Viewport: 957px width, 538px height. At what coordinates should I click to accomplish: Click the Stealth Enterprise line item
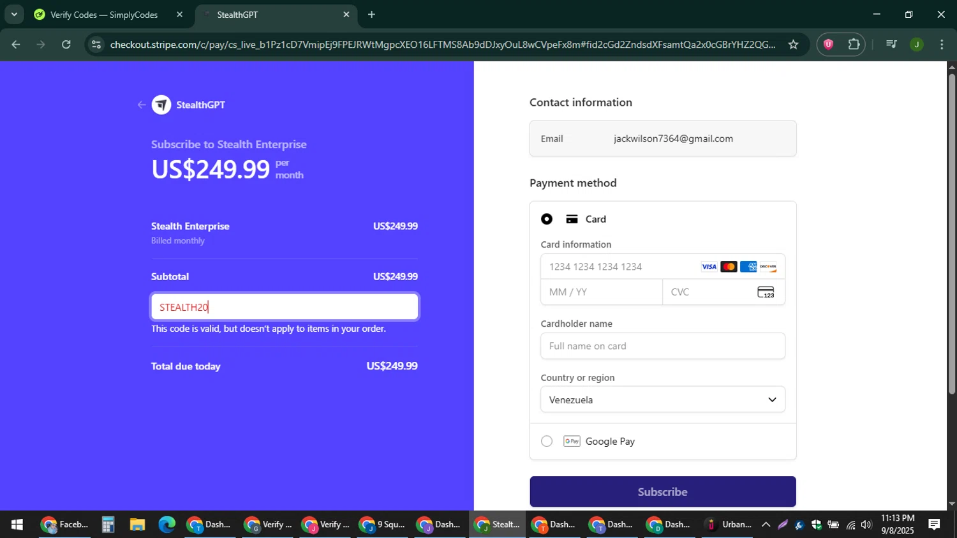[x=285, y=232]
